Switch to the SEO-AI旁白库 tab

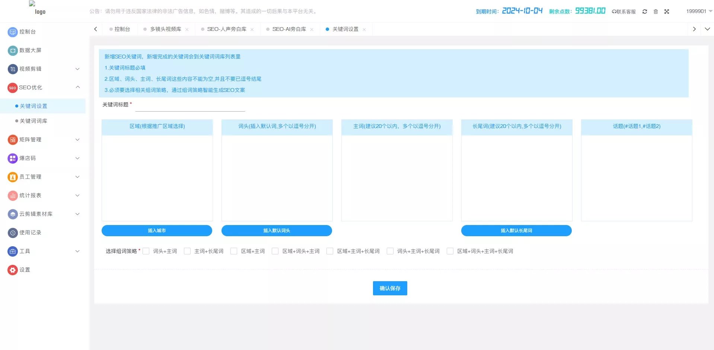[x=290, y=29]
